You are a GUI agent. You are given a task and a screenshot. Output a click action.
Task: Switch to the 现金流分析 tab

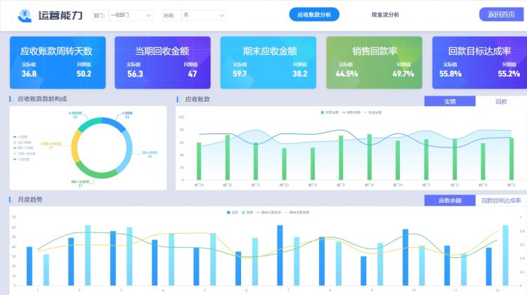[385, 15]
